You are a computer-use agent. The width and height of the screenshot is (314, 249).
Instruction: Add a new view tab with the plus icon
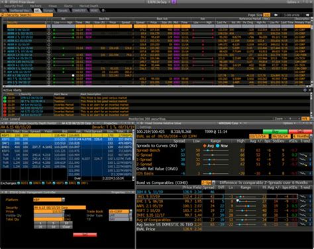click(x=103, y=11)
